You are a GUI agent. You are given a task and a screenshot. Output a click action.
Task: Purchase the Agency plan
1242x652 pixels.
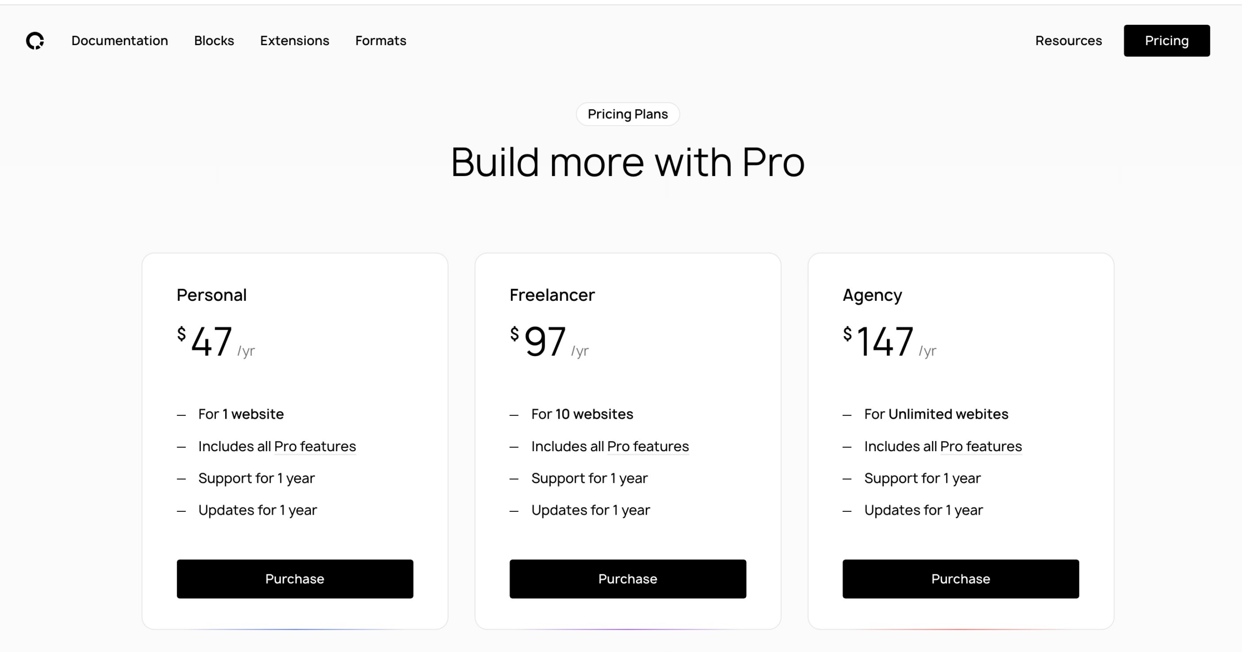961,578
